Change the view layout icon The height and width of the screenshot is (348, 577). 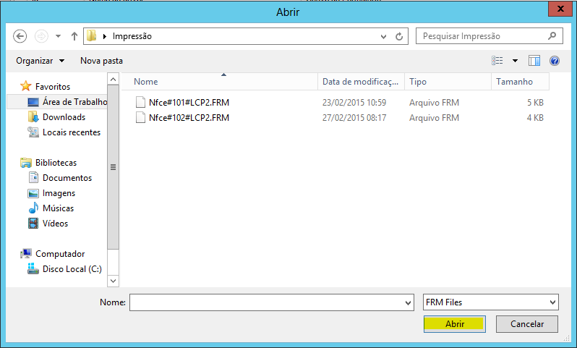[497, 60]
